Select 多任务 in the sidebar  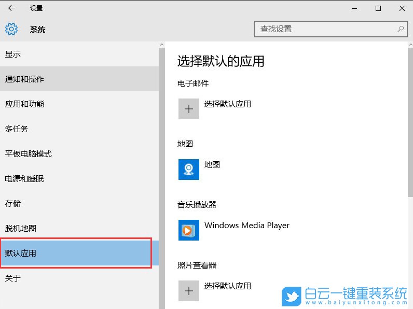tap(79, 129)
